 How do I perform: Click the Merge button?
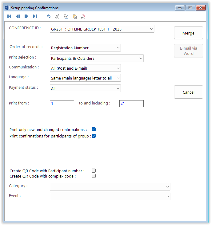tap(189, 33)
